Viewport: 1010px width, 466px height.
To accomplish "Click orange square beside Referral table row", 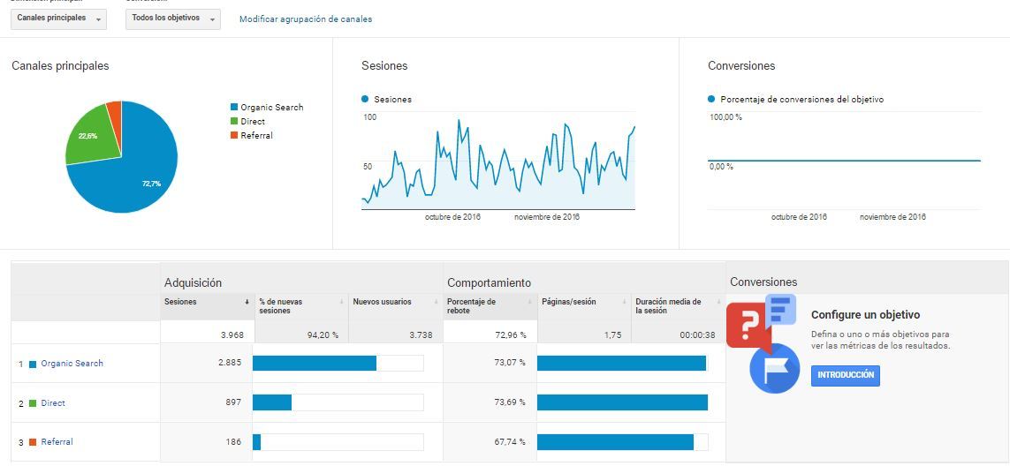I will (33, 443).
